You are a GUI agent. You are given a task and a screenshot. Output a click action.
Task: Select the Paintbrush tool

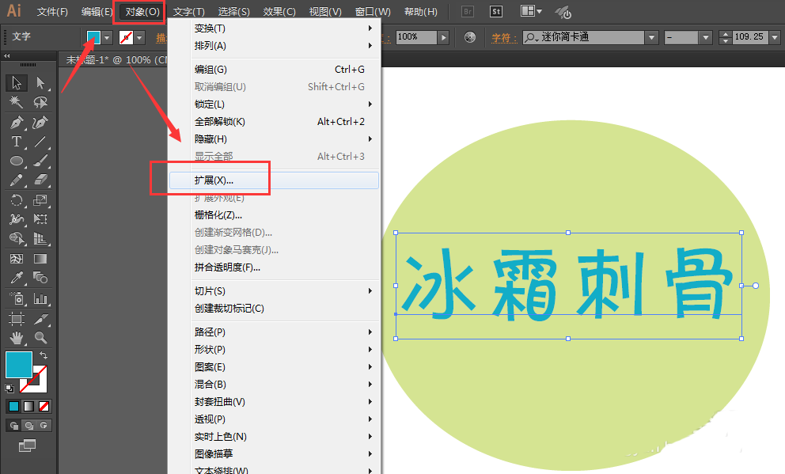[40, 161]
